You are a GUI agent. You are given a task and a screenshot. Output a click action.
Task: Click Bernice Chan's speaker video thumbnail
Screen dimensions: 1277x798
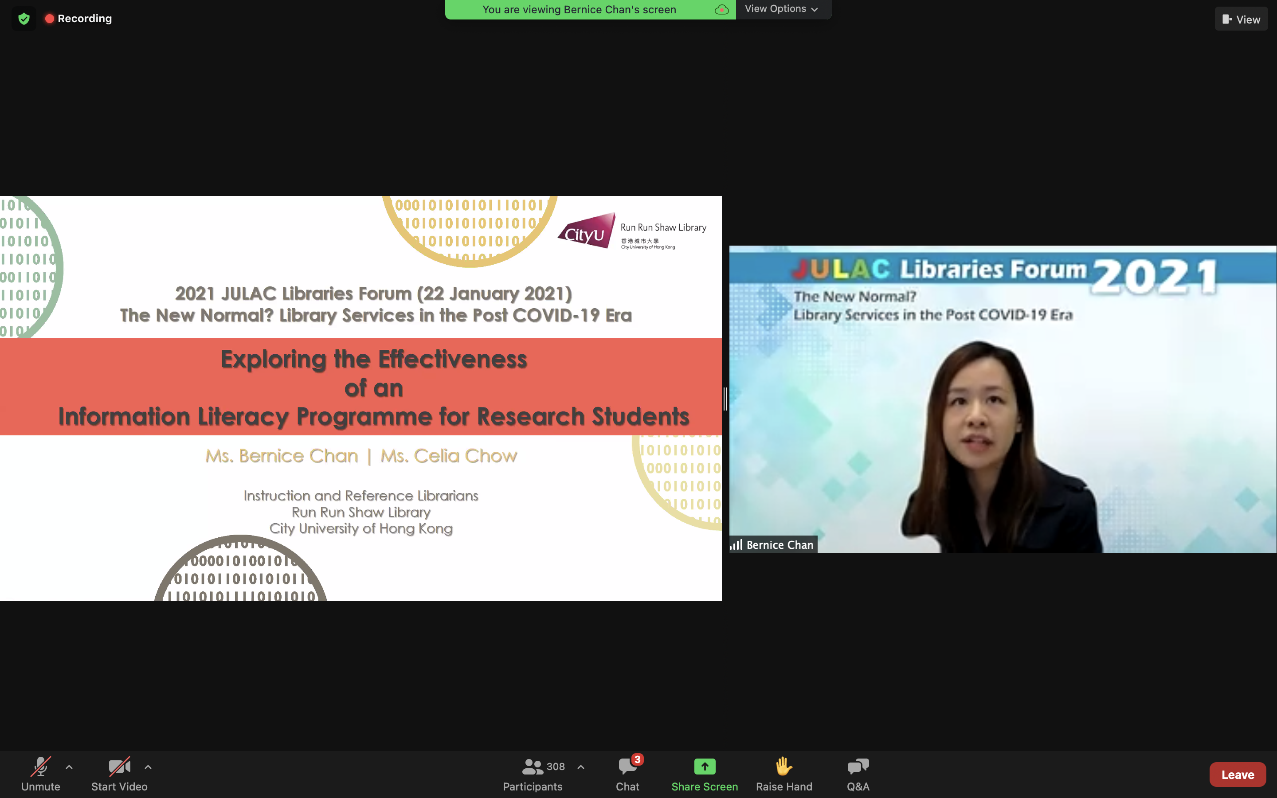[1002, 399]
